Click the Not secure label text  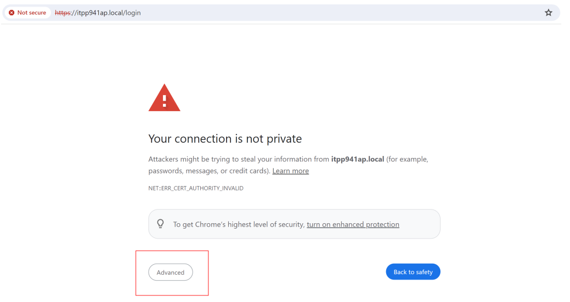tap(32, 13)
